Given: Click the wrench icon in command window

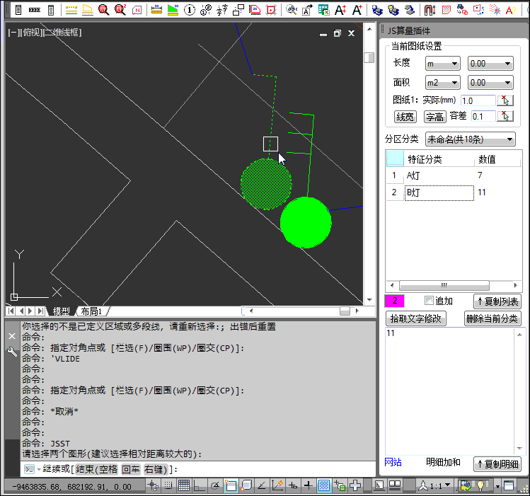Looking at the screenshot, I should coord(11,352).
